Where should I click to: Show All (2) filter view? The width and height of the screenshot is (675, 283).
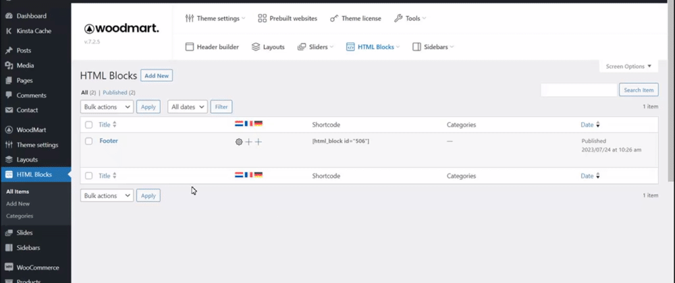(88, 92)
